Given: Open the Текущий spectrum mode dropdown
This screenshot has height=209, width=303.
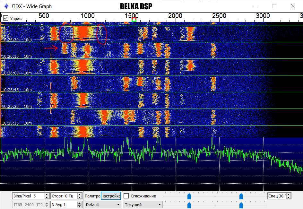Looking at the screenshot, I should (143, 205).
